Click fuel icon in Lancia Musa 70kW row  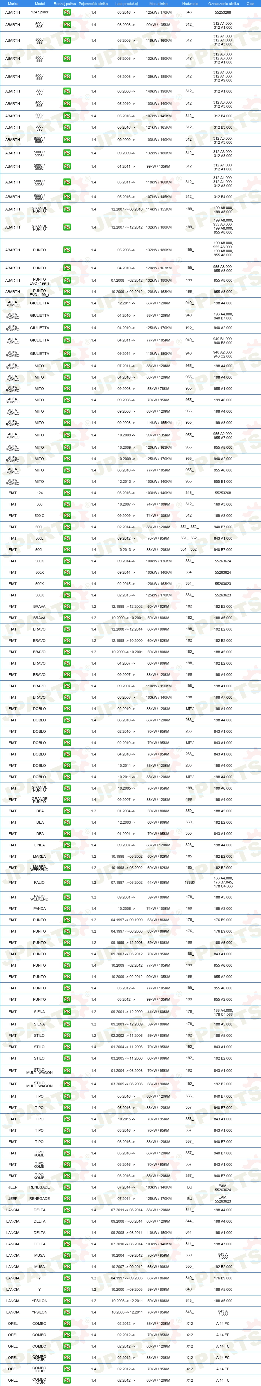click(67, 1255)
